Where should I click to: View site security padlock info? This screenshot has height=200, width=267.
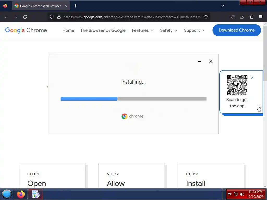click(59, 17)
